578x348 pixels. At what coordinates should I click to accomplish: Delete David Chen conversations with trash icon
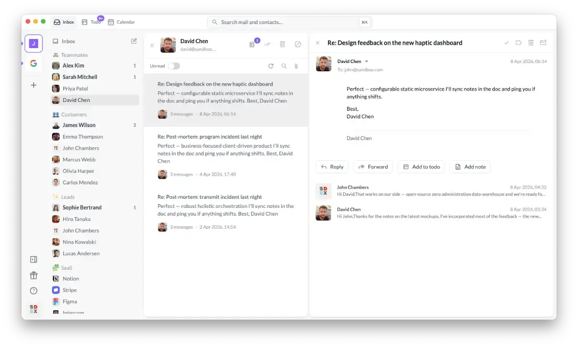pos(283,44)
